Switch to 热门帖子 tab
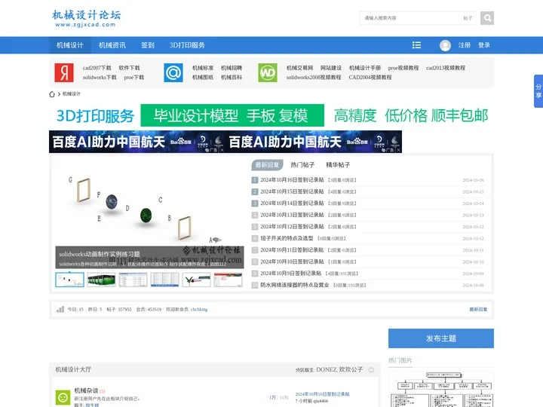 coord(302,165)
